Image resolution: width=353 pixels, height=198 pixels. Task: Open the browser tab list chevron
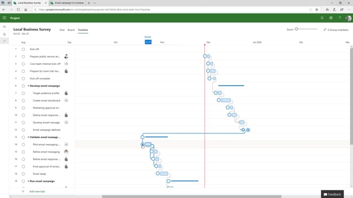[x=95, y=3]
